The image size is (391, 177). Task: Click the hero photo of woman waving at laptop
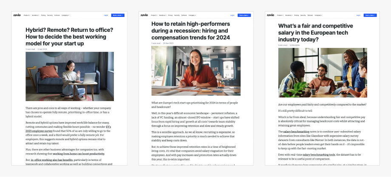[70, 76]
